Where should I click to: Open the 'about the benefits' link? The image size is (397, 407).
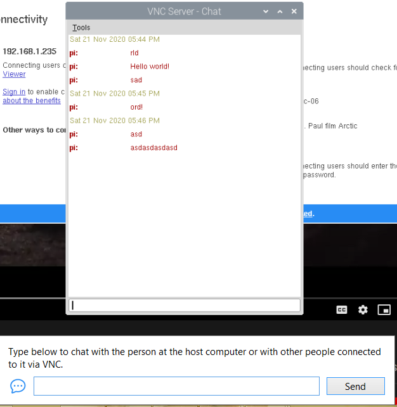pyautogui.click(x=32, y=101)
